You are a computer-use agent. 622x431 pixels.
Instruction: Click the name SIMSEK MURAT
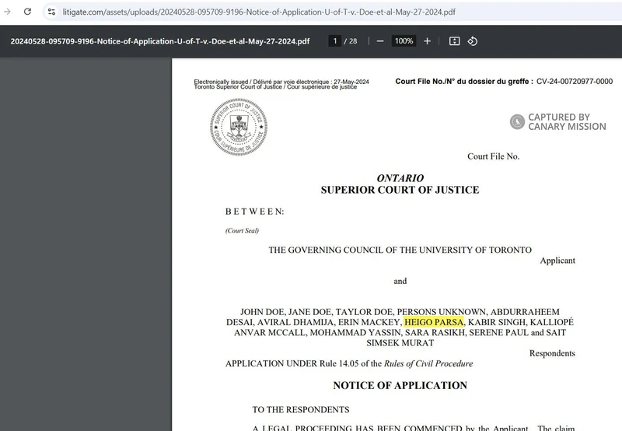tap(400, 343)
